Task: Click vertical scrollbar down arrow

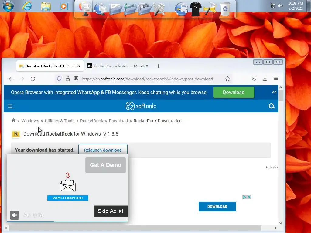Action: pyautogui.click(x=281, y=223)
